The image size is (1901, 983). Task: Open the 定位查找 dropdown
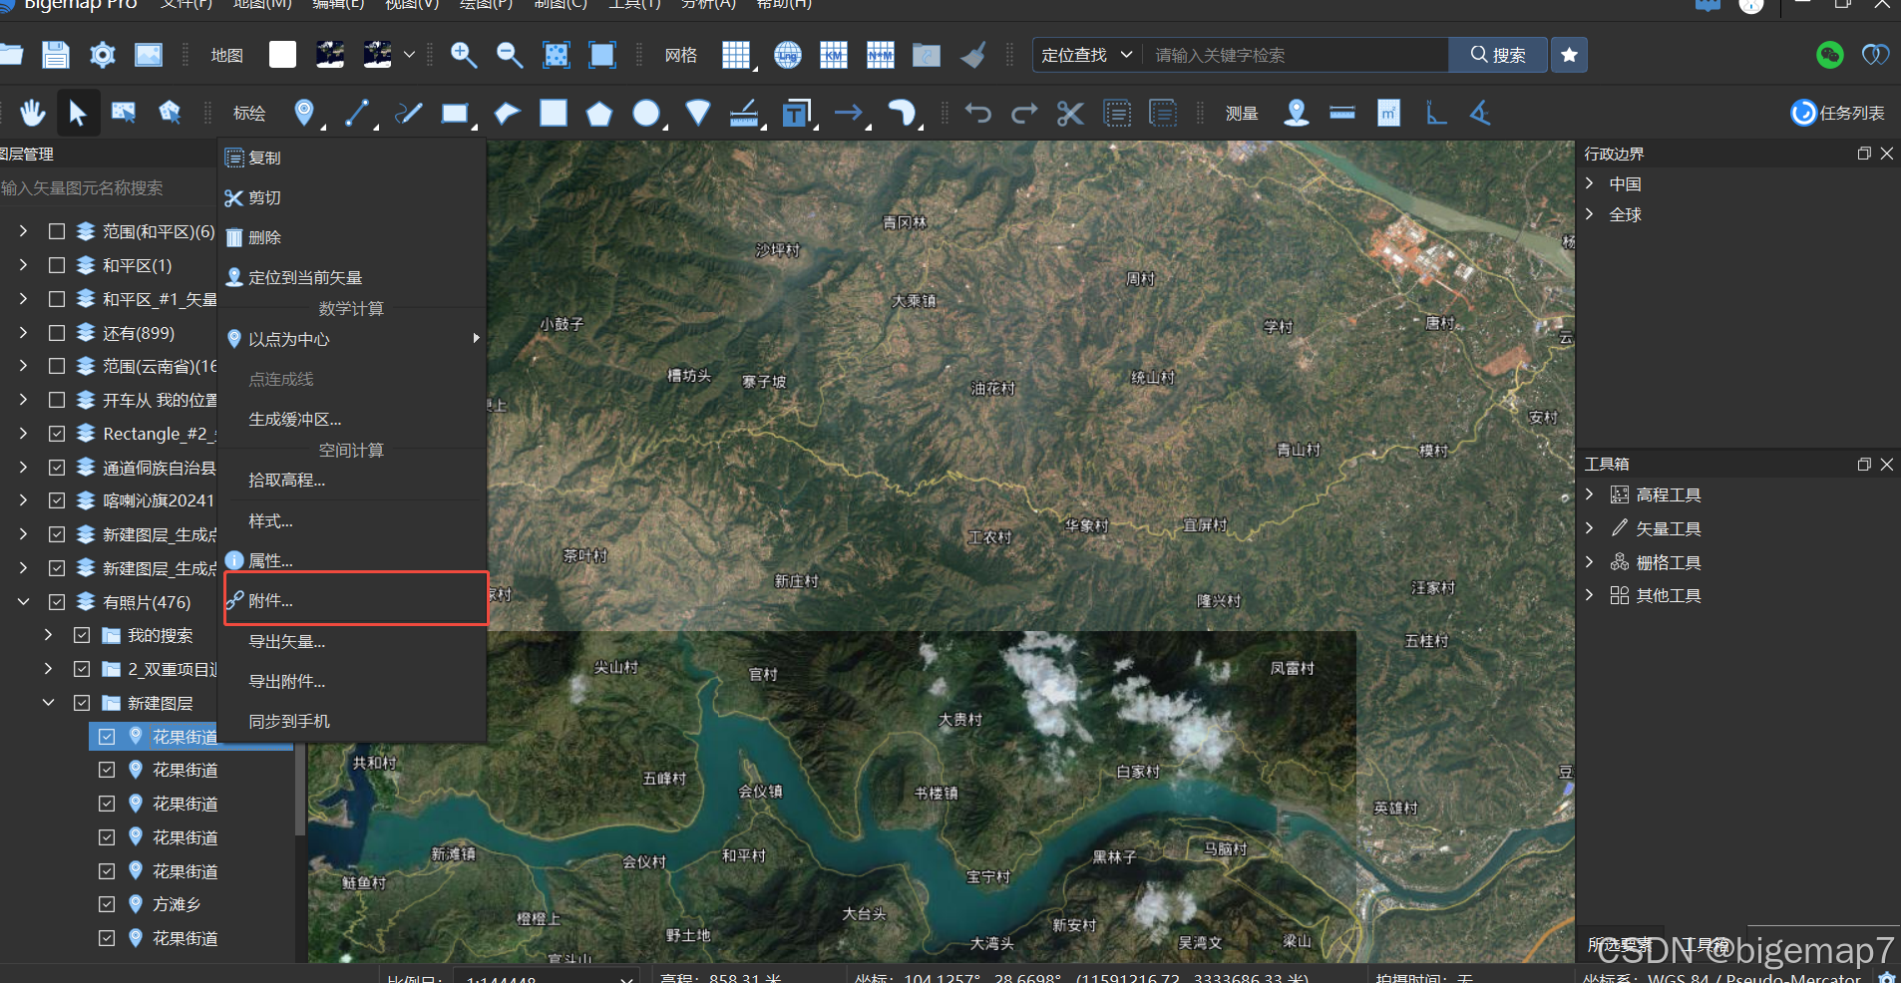pos(1087,55)
